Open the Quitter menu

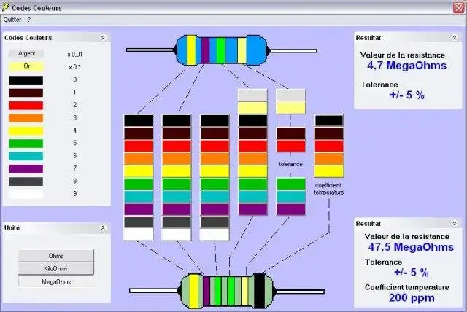[12, 20]
